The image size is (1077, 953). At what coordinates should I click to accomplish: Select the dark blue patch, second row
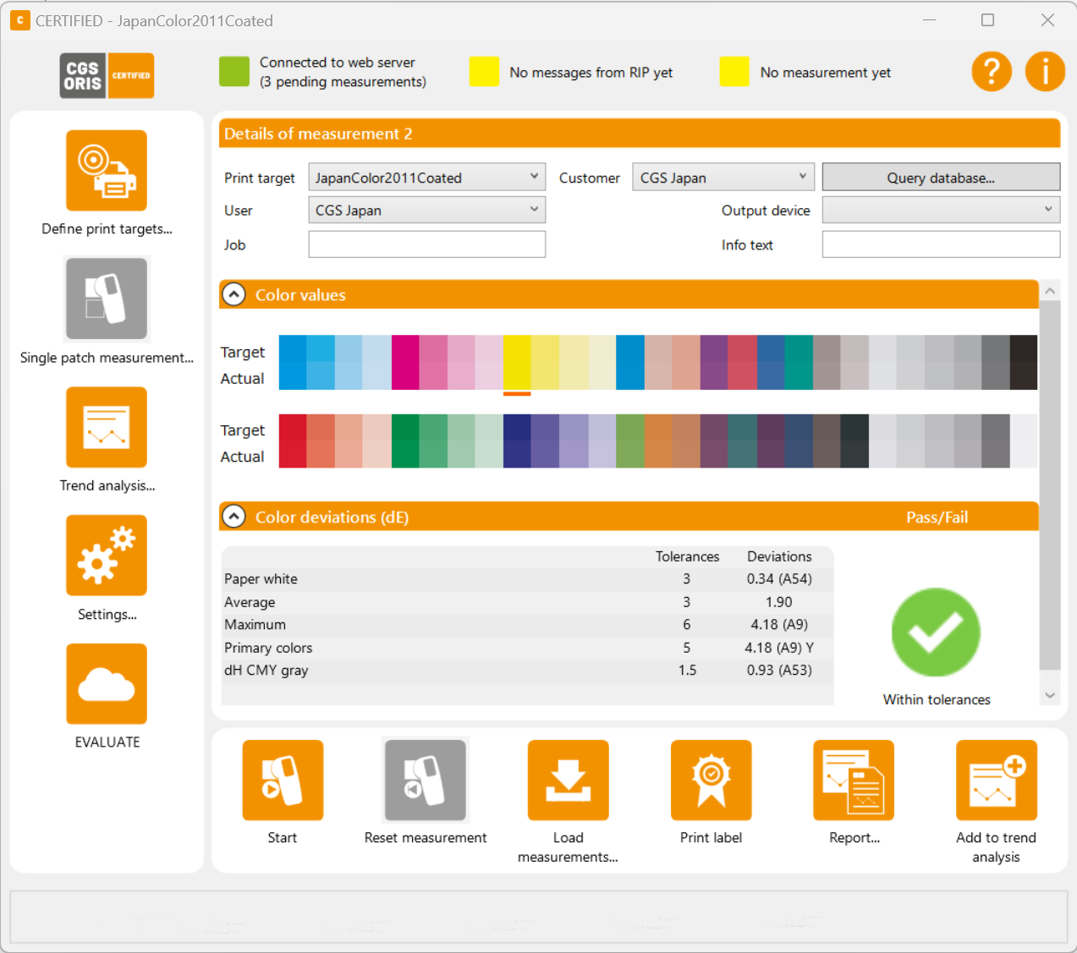click(x=517, y=441)
